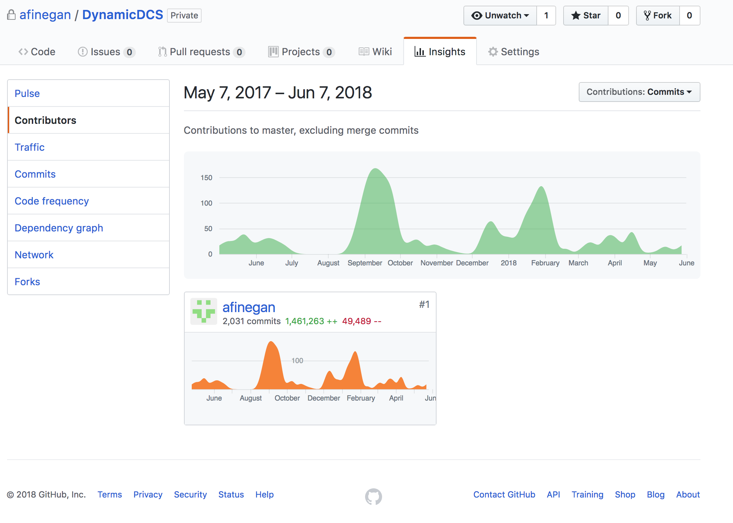Click the Terms footer link
Image resolution: width=733 pixels, height=523 pixels.
pos(110,494)
